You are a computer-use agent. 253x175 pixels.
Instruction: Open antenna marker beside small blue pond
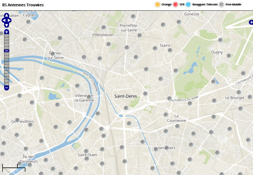[x=213, y=82]
